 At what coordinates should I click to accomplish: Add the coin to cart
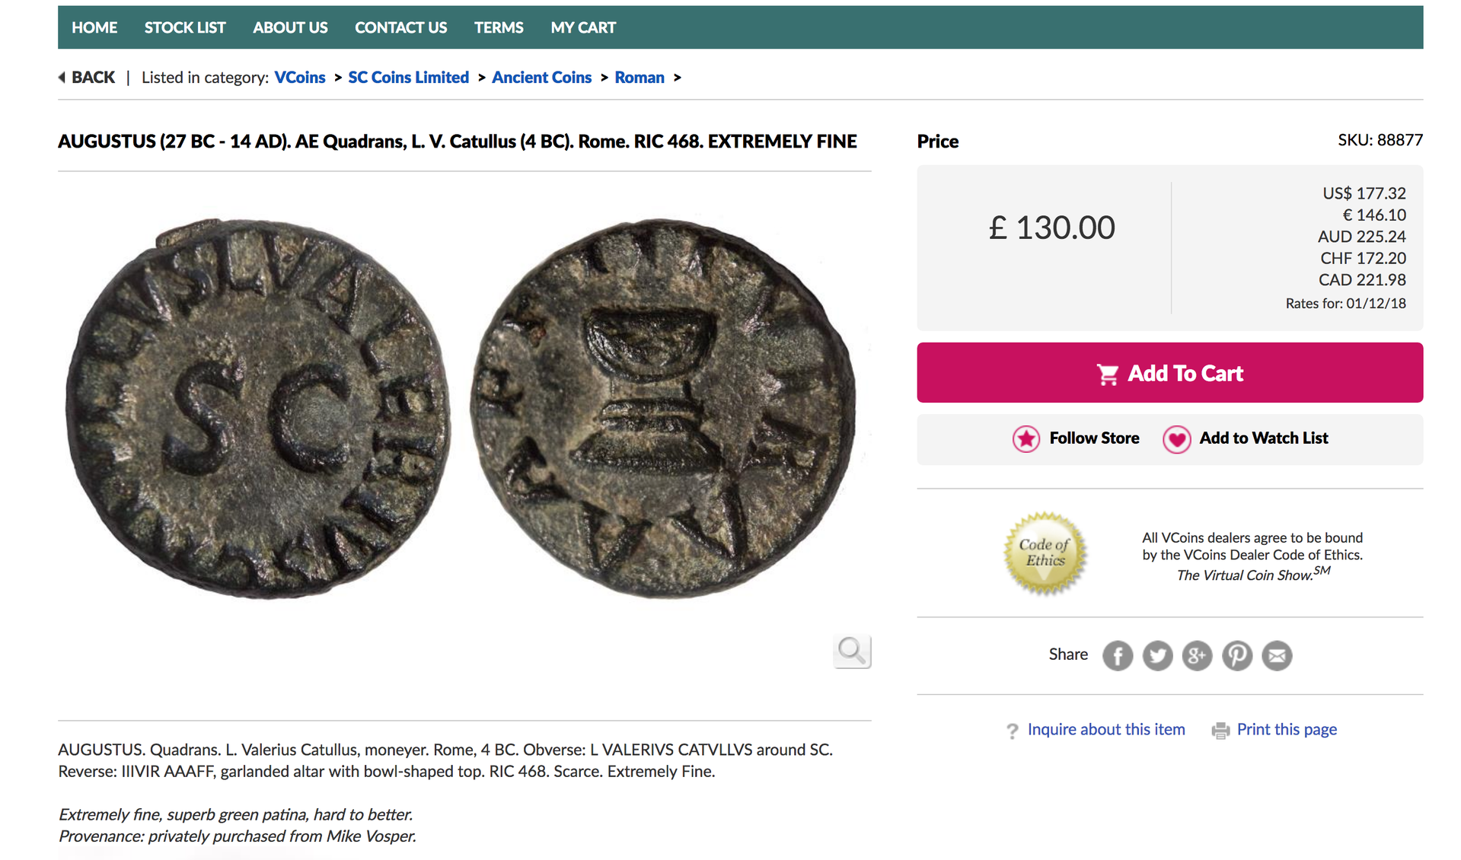pos(1169,373)
